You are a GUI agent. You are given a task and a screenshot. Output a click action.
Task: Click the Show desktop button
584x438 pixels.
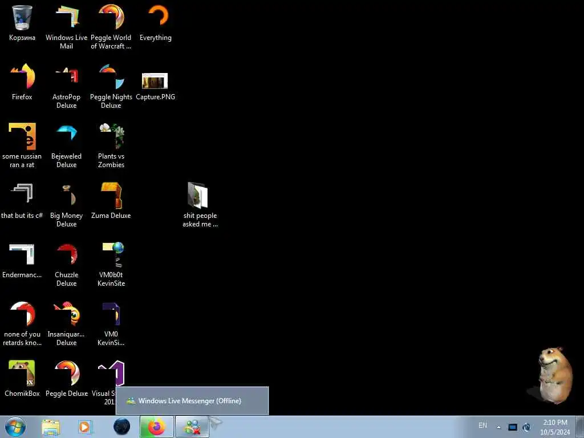pyautogui.click(x=580, y=427)
